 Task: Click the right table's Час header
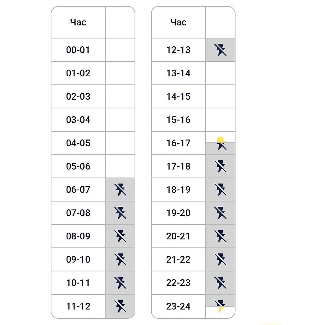click(x=178, y=22)
